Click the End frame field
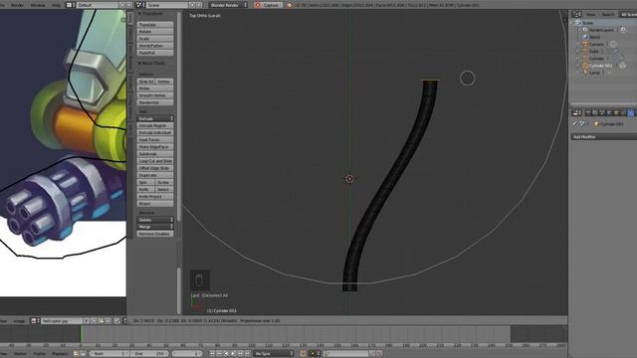The image size is (637, 358). coord(149,354)
